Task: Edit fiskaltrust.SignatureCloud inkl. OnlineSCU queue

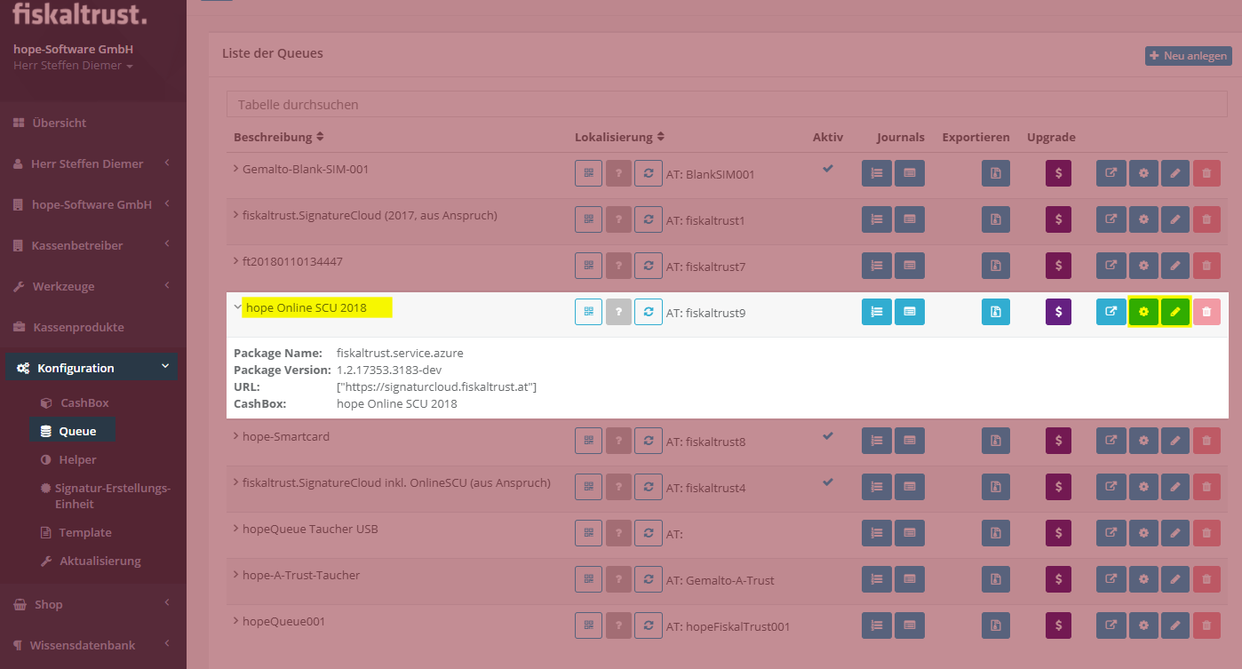Action: 1175,487
